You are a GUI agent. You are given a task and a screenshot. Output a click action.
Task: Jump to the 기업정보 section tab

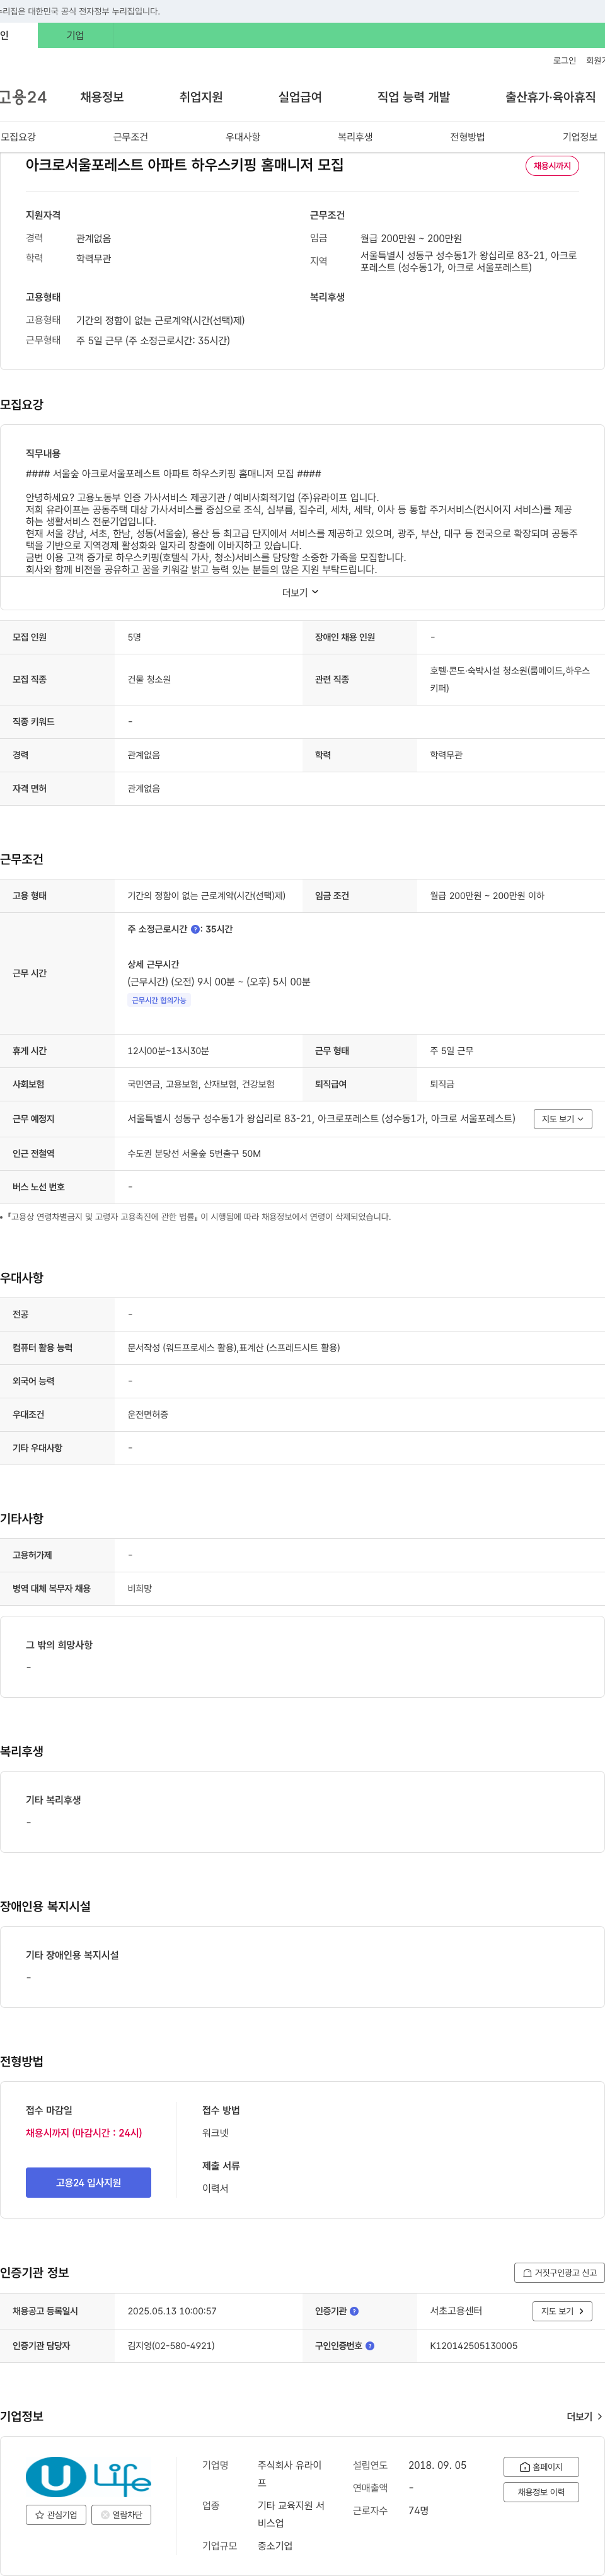click(x=580, y=137)
